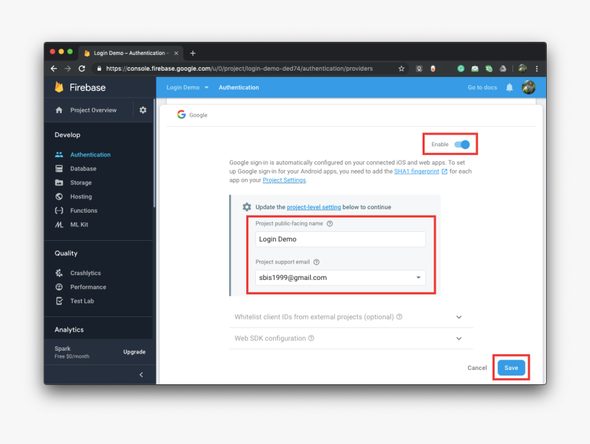Click the Save button
The height and width of the screenshot is (444, 590).
point(511,368)
